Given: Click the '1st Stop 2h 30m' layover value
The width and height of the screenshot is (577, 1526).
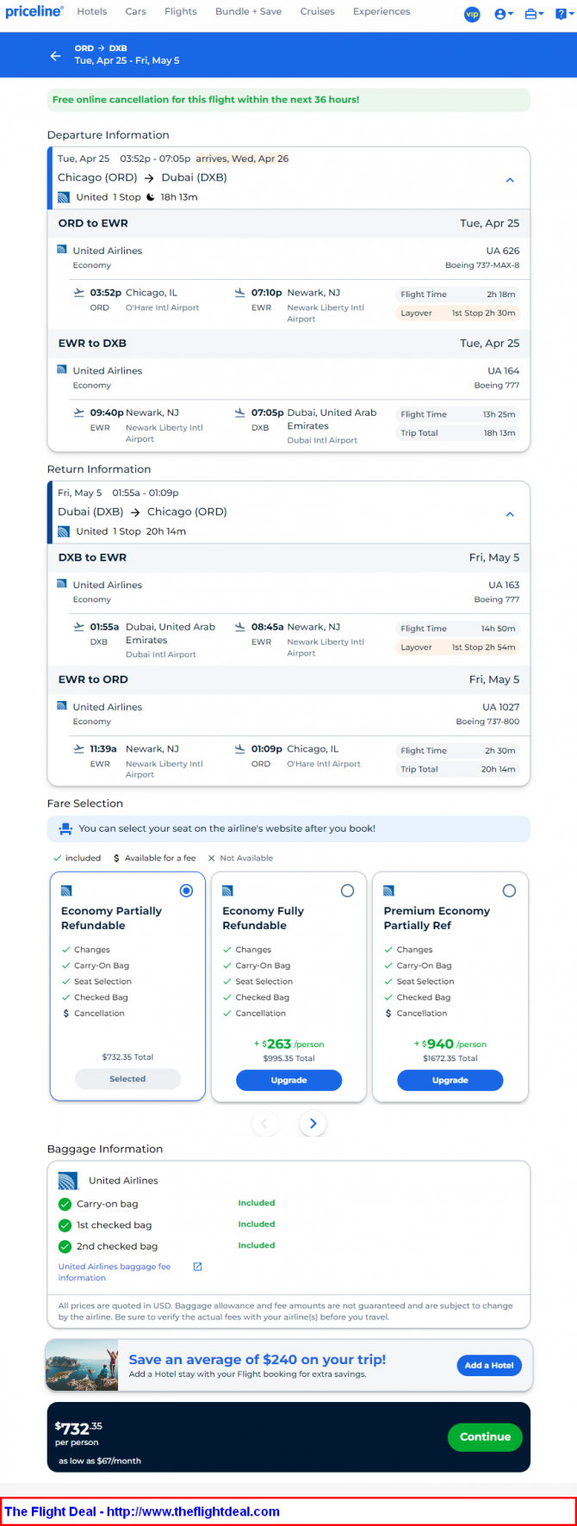Looking at the screenshot, I should coord(483,313).
